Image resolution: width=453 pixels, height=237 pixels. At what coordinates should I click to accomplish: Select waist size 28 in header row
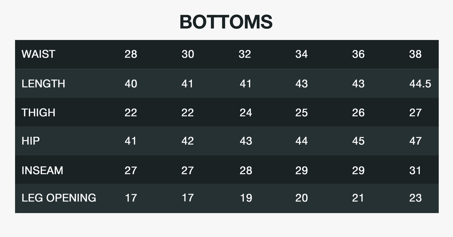pos(131,54)
